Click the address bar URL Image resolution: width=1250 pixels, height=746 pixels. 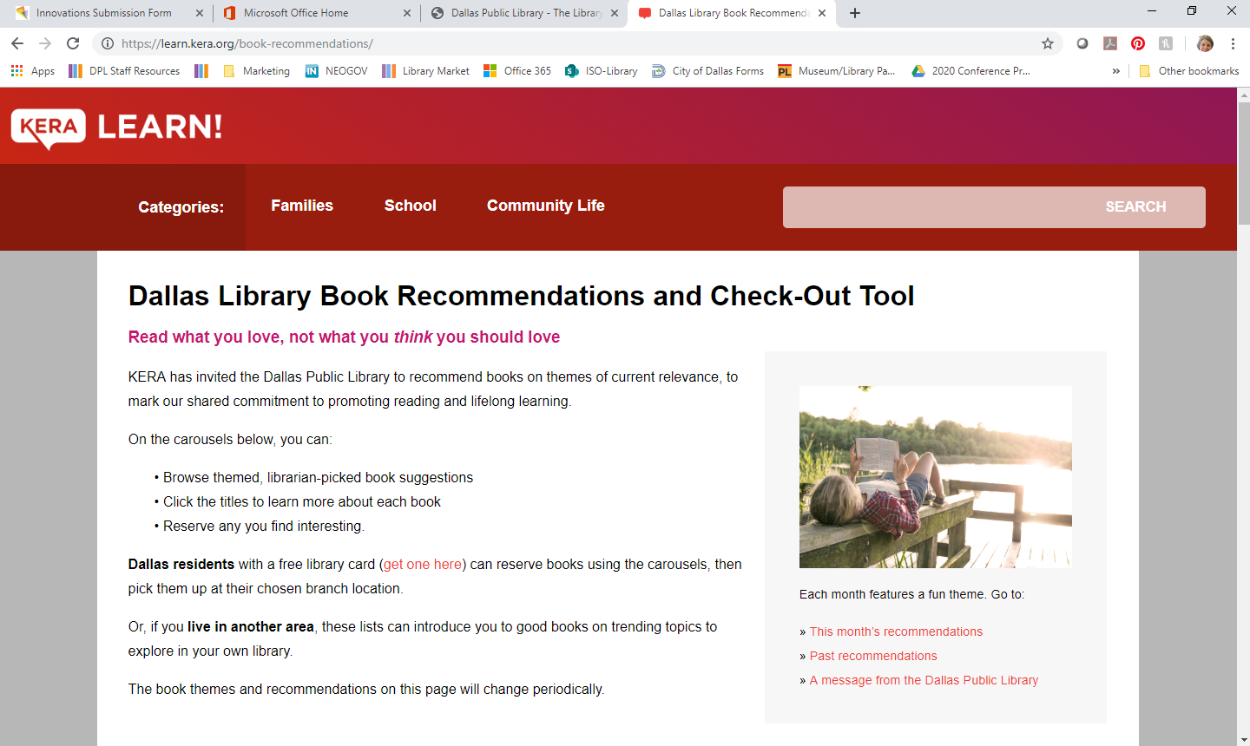tap(247, 43)
